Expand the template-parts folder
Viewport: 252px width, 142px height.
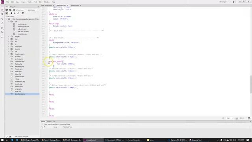9,54
